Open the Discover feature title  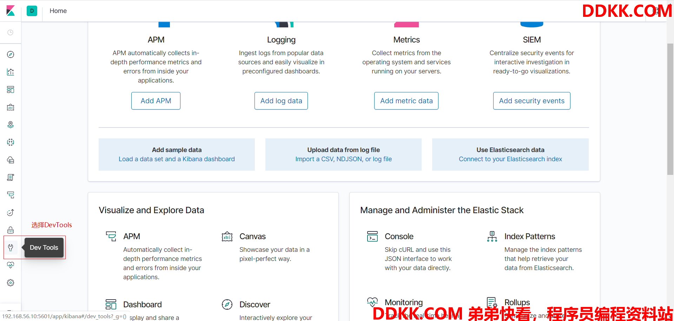pyautogui.click(x=255, y=304)
